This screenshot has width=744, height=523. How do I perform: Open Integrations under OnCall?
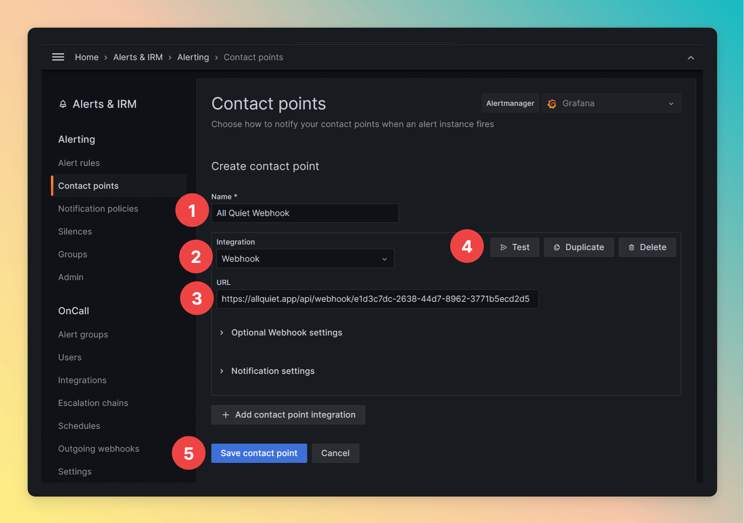(82, 380)
